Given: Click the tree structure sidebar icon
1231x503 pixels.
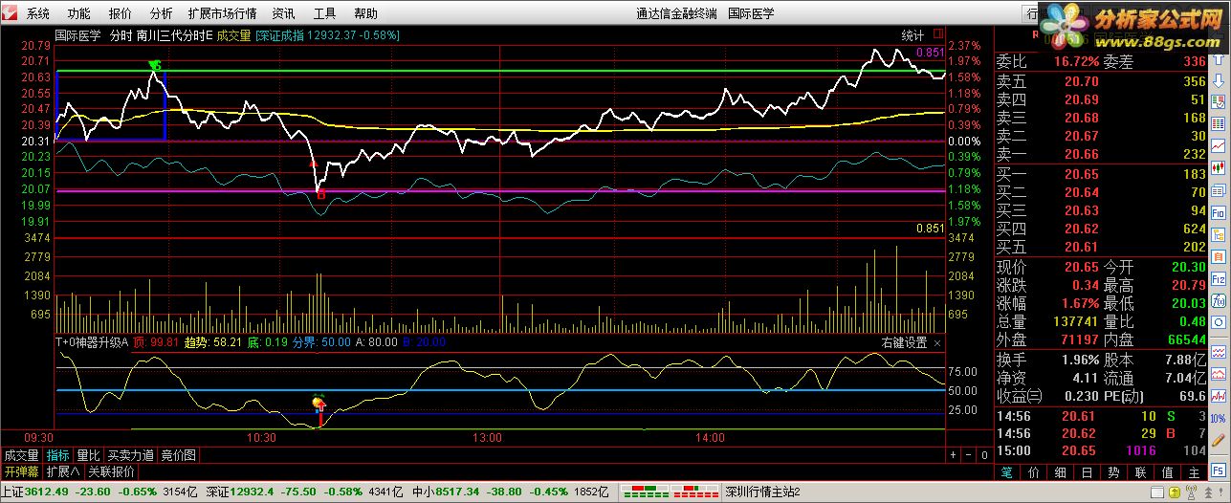Looking at the screenshot, I should (1218, 235).
